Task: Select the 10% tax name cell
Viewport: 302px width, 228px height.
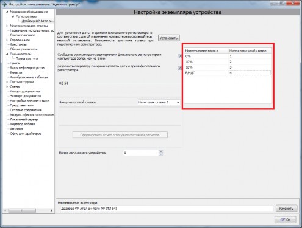Action: [x=206, y=61]
